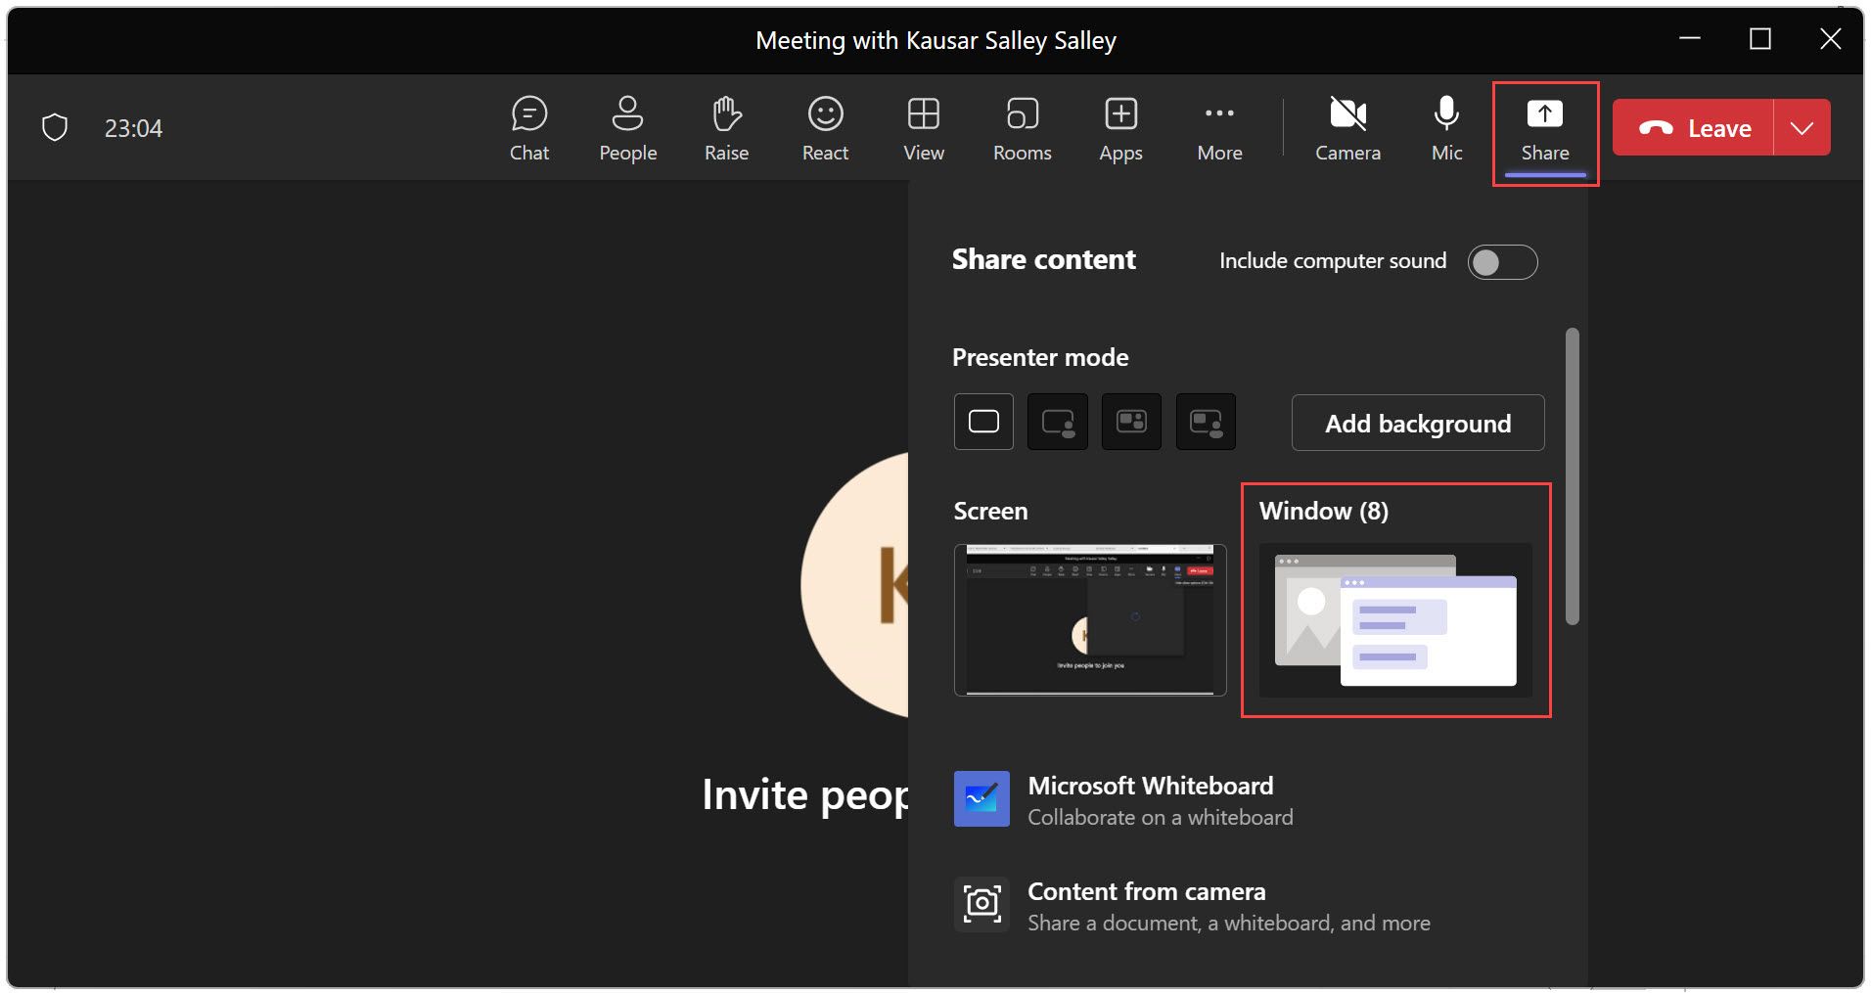
Task: Click the meeting security shield icon
Action: tap(55, 126)
